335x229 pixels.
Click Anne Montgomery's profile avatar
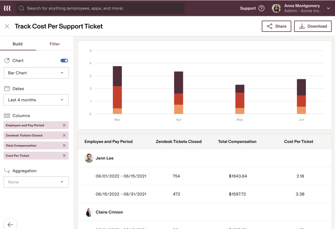pyautogui.click(x=276, y=8)
